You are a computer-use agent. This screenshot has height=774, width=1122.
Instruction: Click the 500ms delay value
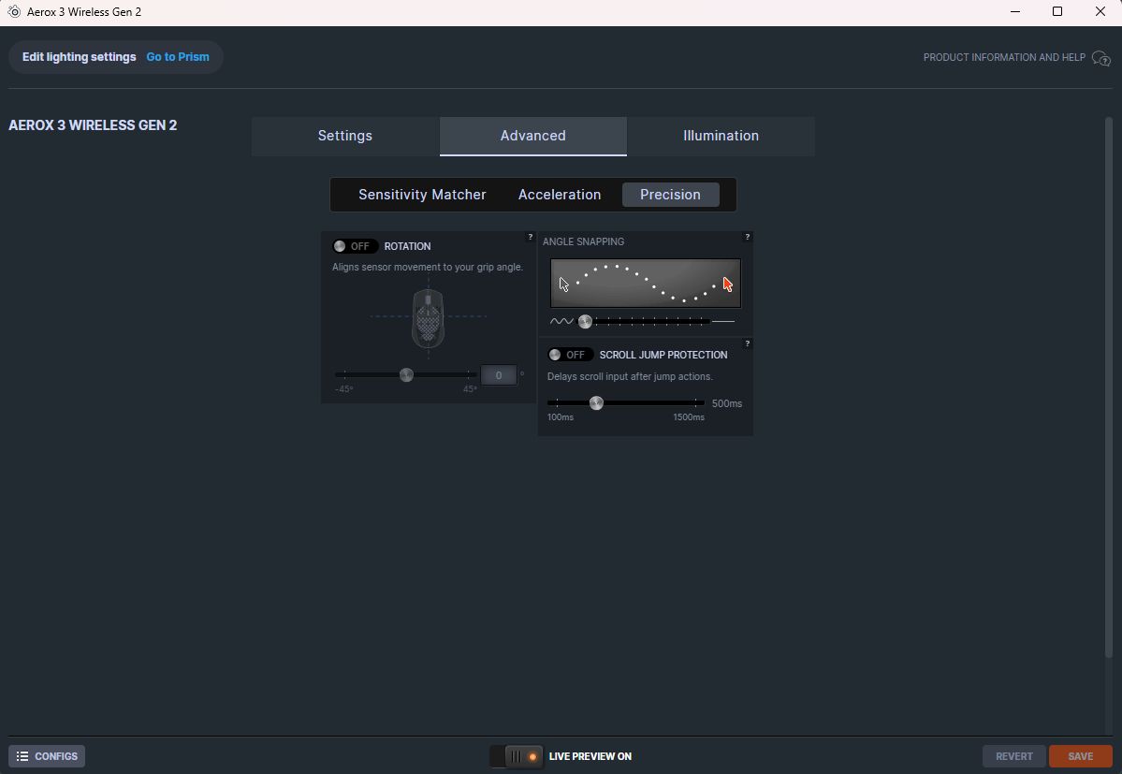tap(727, 403)
